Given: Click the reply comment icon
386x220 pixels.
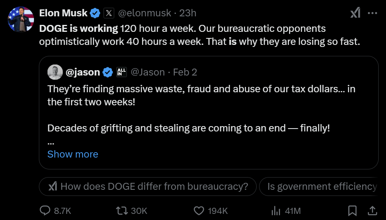Looking at the screenshot, I should pos(45,211).
